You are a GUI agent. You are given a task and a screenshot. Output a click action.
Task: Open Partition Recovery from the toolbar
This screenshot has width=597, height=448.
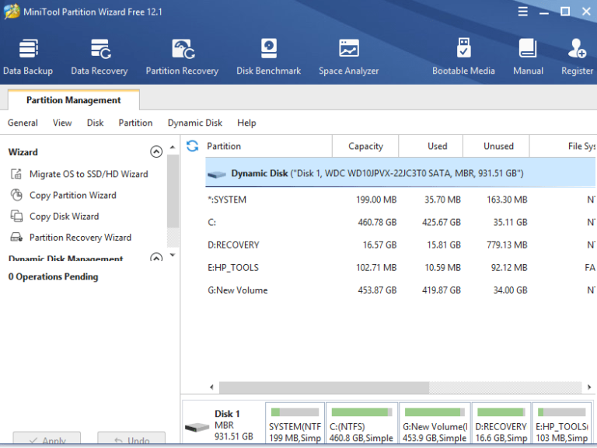tap(182, 57)
